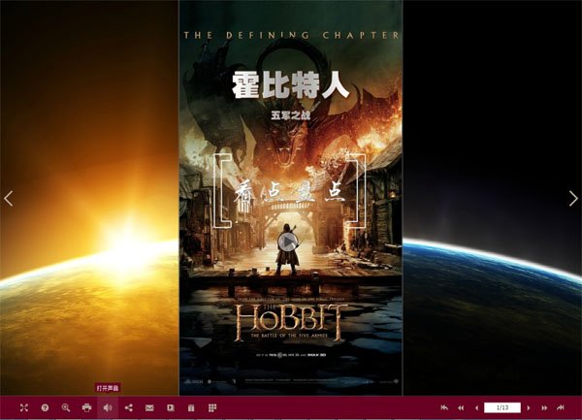Click the 霍比特人 title text
This screenshot has width=582, height=420.
291,85
